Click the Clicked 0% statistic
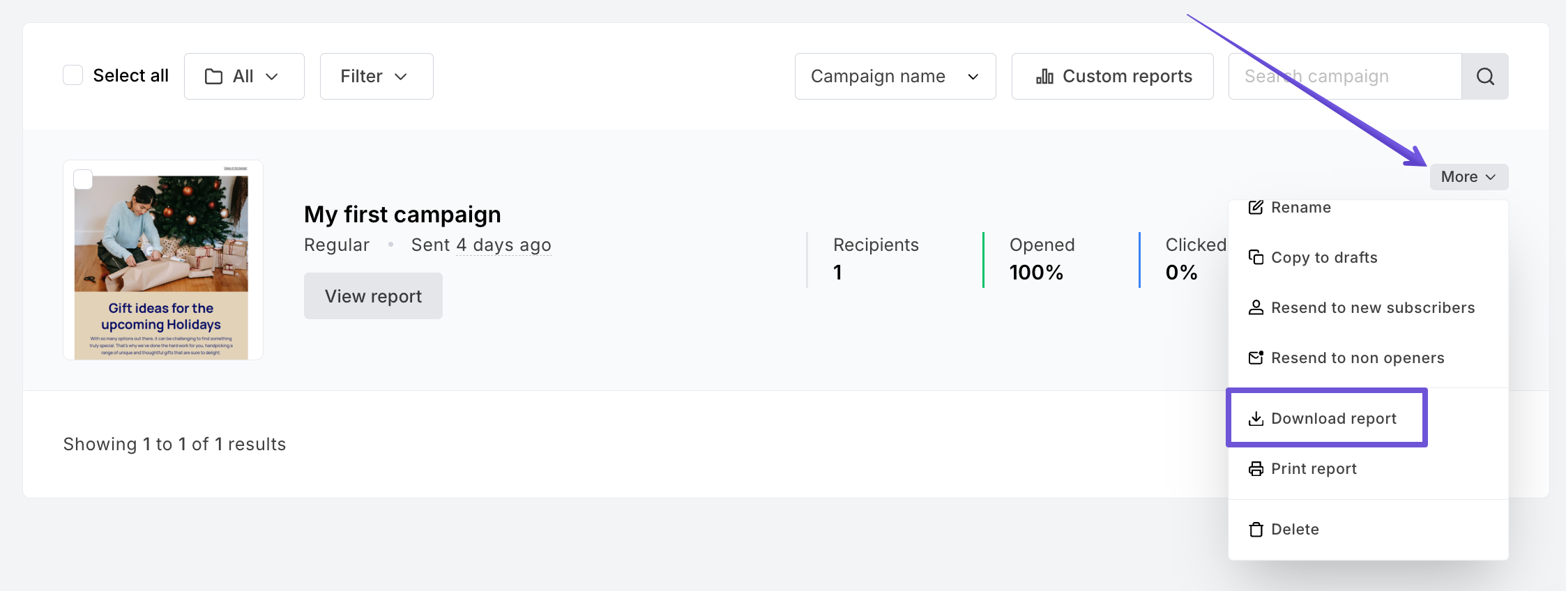The image size is (1566, 591). click(1196, 259)
